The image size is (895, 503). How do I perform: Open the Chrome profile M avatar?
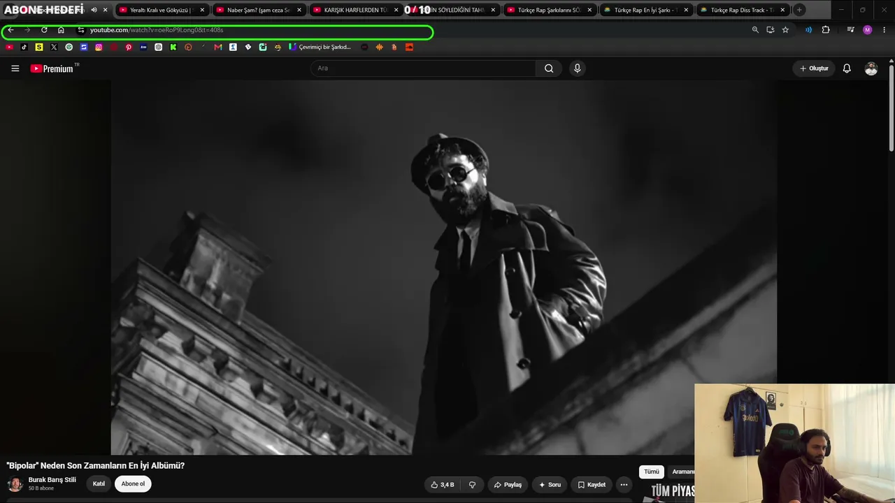[868, 30]
